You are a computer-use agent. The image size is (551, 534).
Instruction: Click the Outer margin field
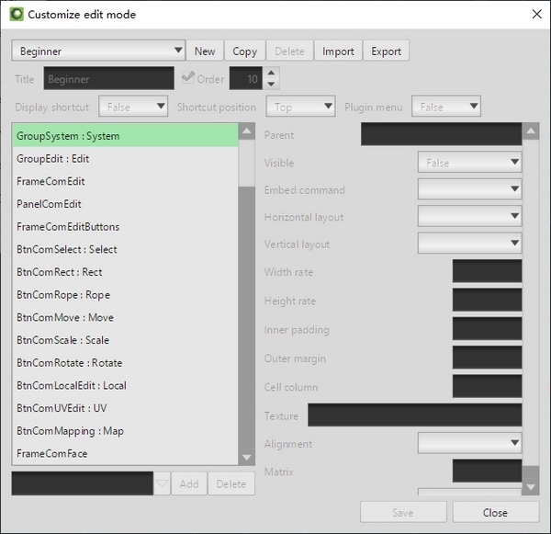click(487, 358)
